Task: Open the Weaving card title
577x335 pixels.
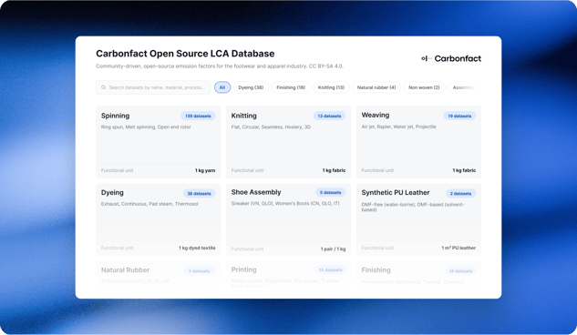Action: (376, 115)
